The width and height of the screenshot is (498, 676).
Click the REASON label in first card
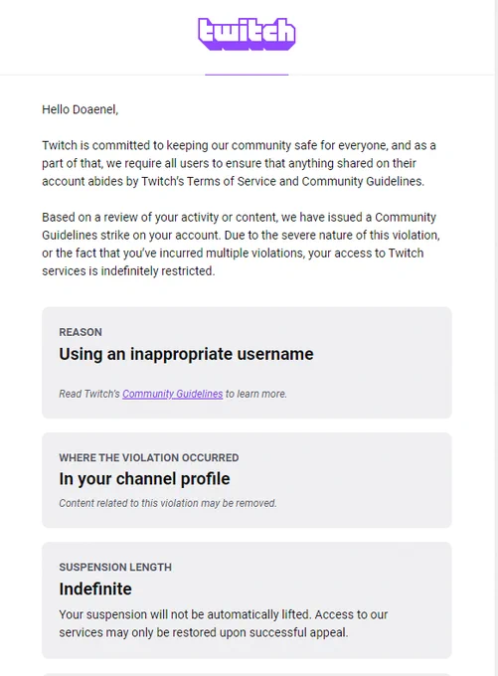[81, 332]
